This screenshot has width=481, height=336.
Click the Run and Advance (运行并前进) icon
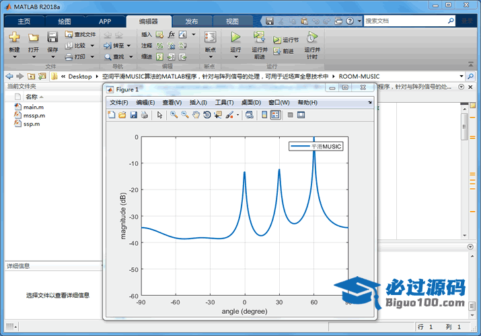click(x=259, y=37)
